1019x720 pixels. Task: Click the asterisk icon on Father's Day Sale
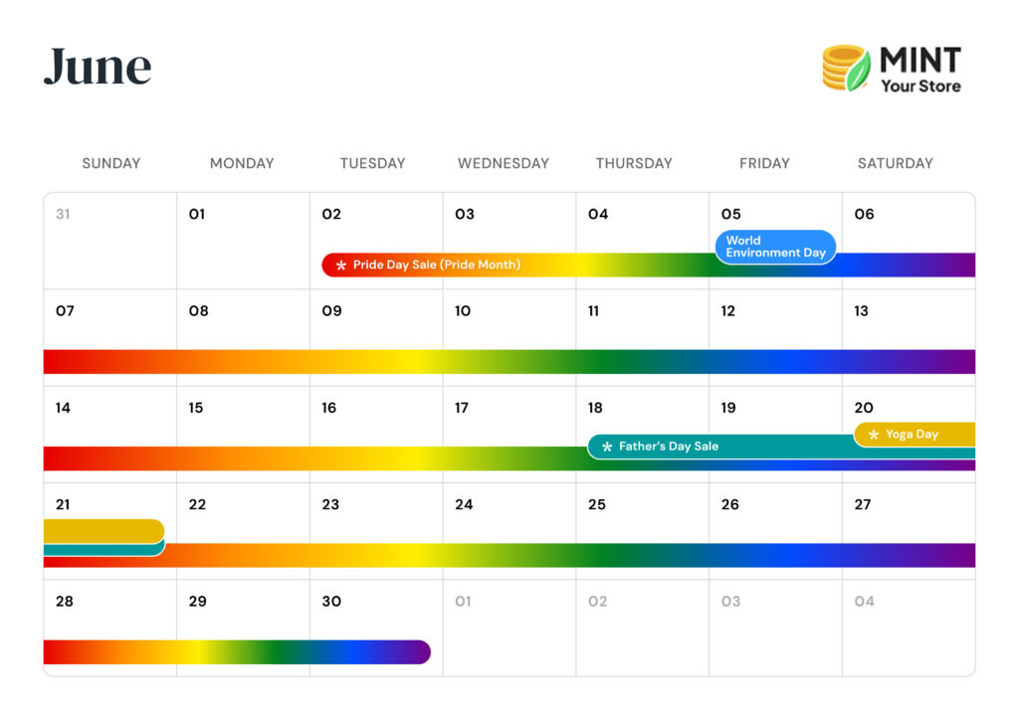[607, 448]
